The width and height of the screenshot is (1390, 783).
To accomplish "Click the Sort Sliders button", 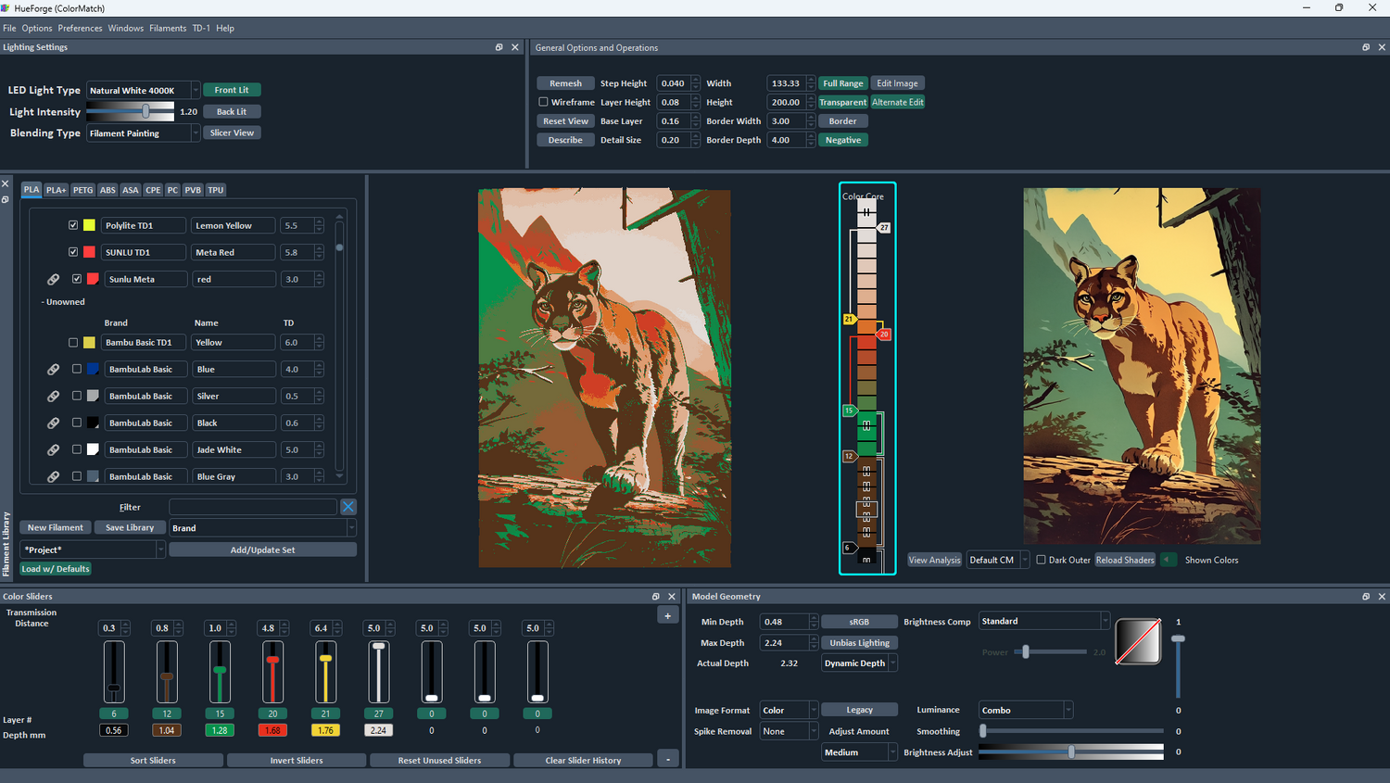I will 153,760.
